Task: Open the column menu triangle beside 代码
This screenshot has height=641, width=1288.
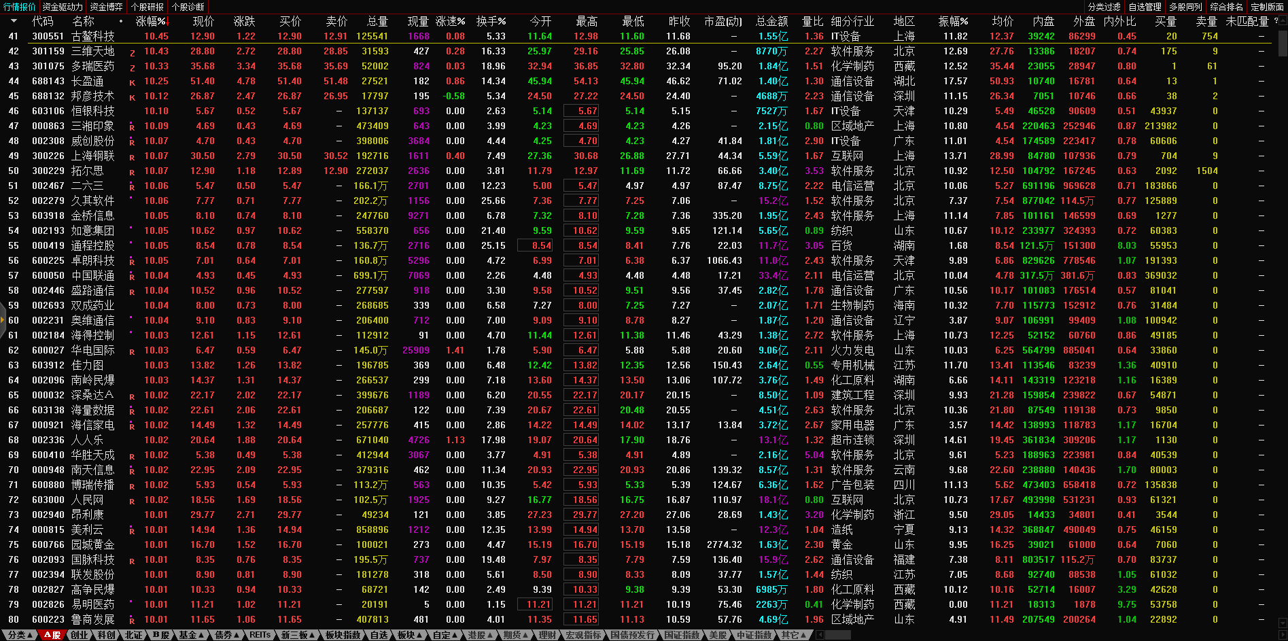Action: click(14, 21)
